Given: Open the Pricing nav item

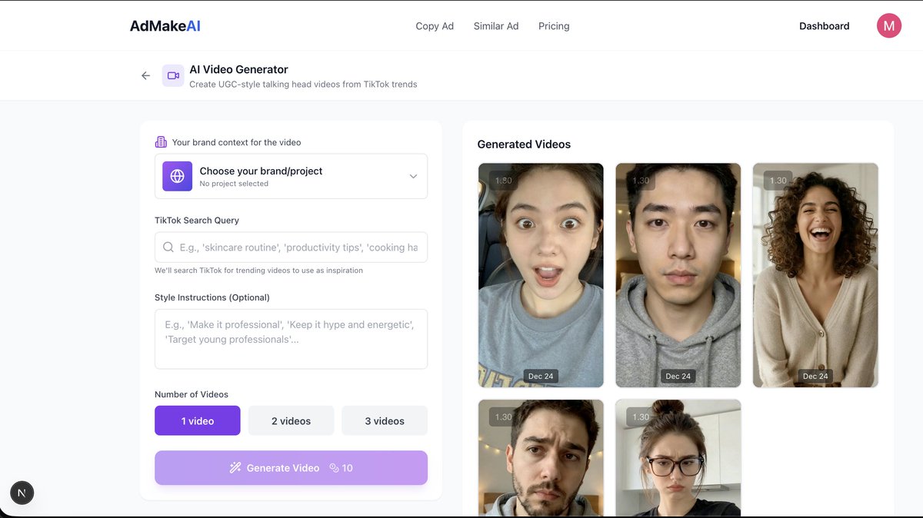Looking at the screenshot, I should point(554,26).
